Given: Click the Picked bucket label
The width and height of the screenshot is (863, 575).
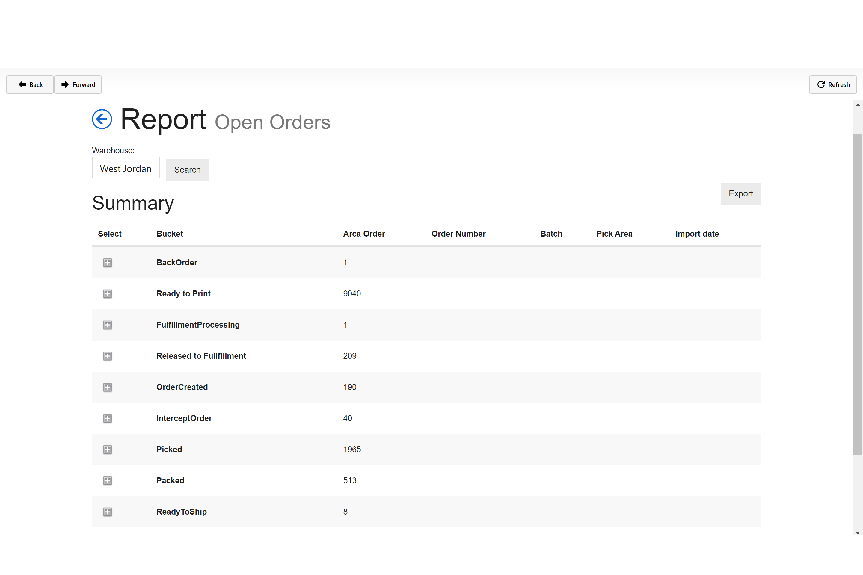Looking at the screenshot, I should coord(169,450).
